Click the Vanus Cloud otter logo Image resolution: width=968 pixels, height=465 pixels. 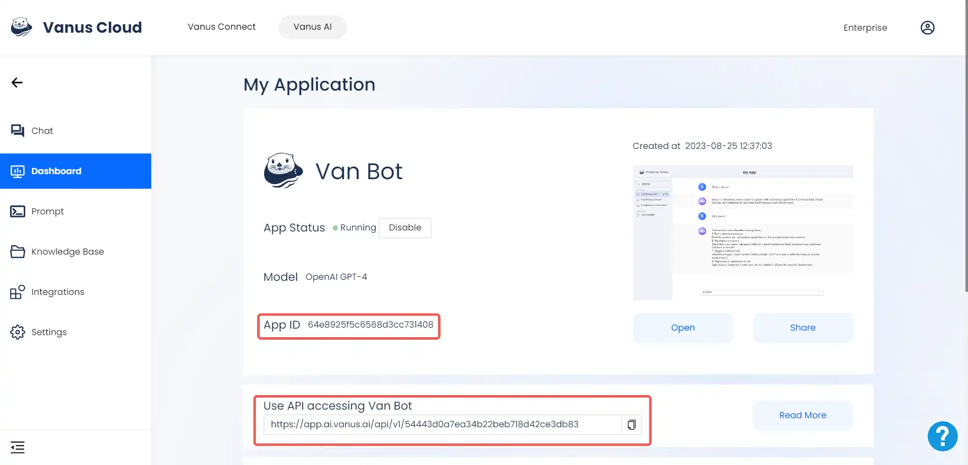pyautogui.click(x=21, y=27)
